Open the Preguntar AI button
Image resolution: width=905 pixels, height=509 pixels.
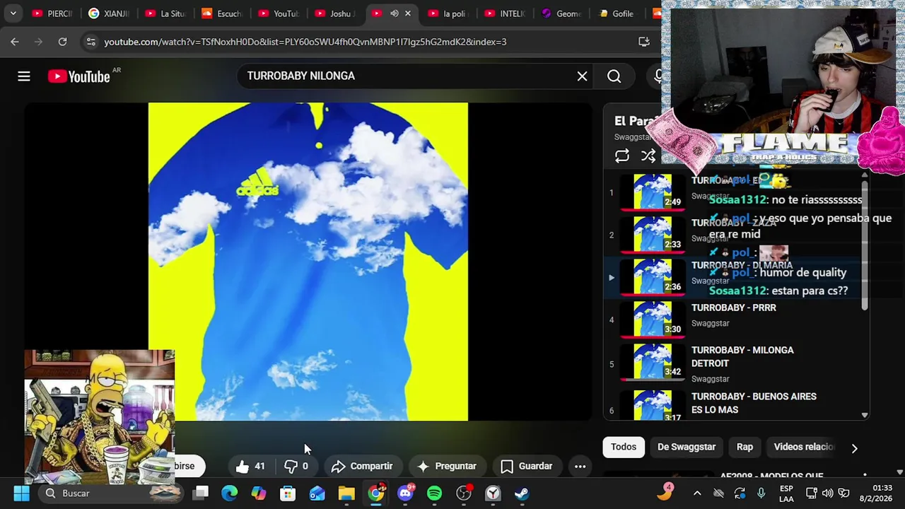click(x=447, y=466)
